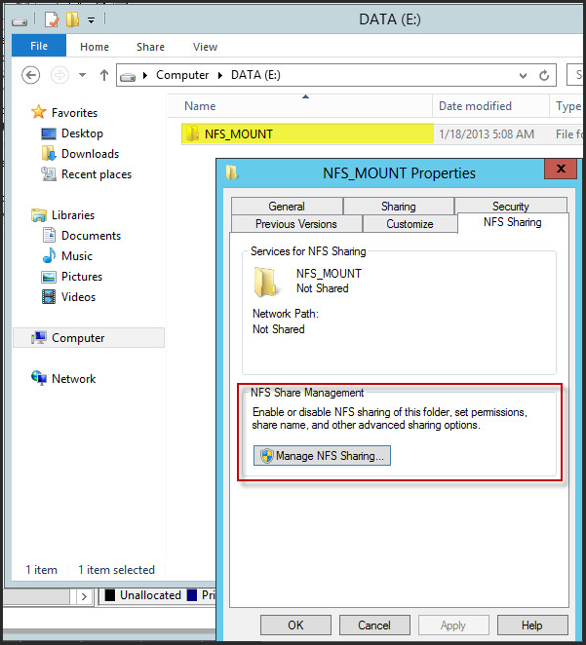
Task: Click the Favorites star icon
Action: (39, 112)
